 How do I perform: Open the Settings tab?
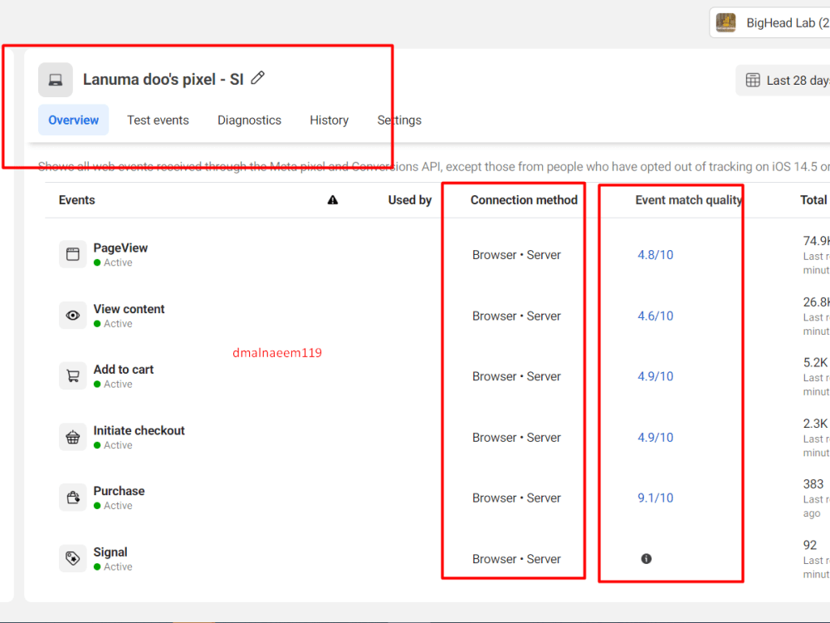[x=399, y=120]
